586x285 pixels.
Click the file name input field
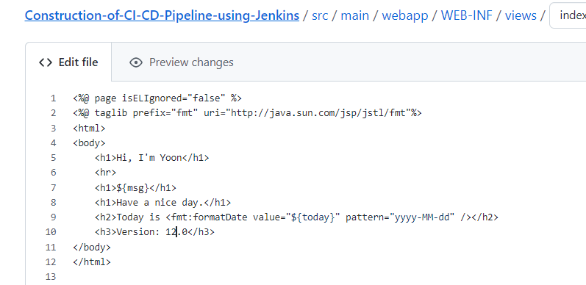(568, 15)
